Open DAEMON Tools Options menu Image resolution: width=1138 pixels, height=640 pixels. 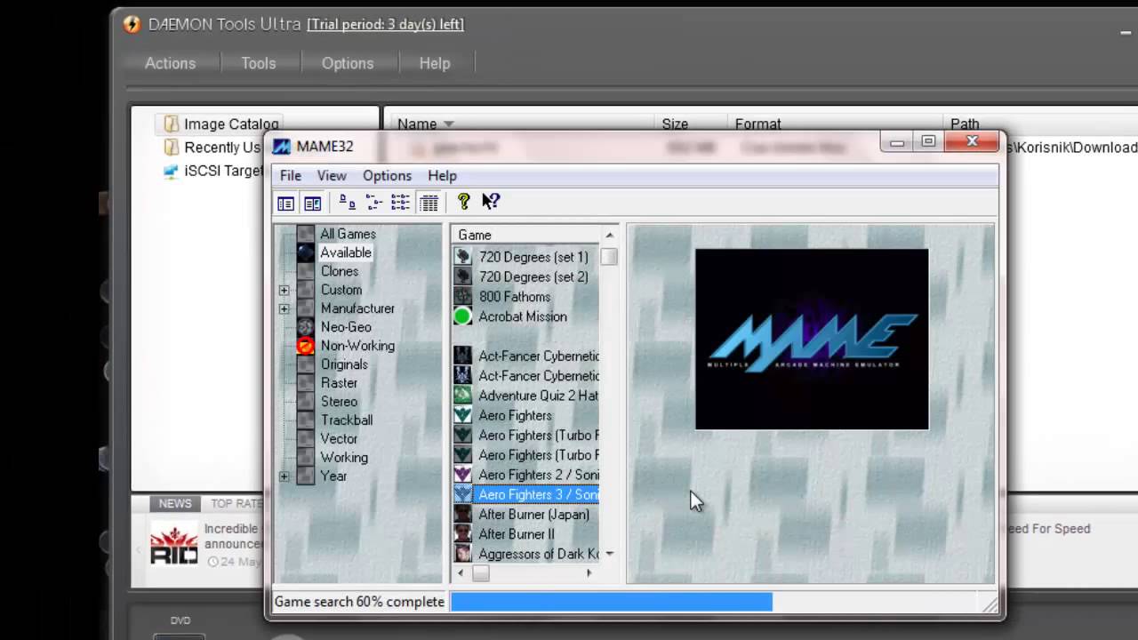pos(348,63)
